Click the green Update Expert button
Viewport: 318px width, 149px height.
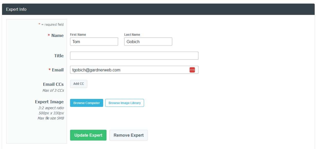click(88, 135)
